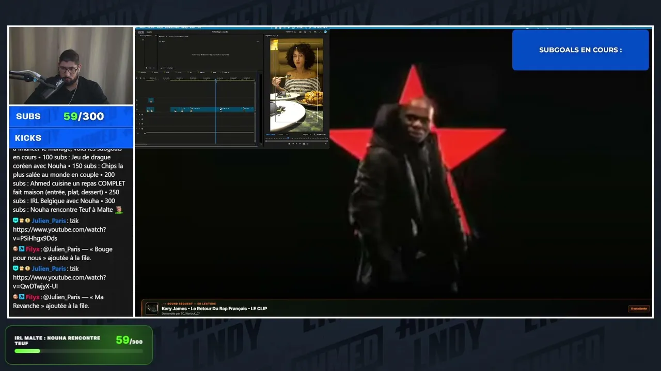661x371 pixels.
Task: Click Julien_Paris username above the PSiHhgx9Dds link
Action: [49, 221]
